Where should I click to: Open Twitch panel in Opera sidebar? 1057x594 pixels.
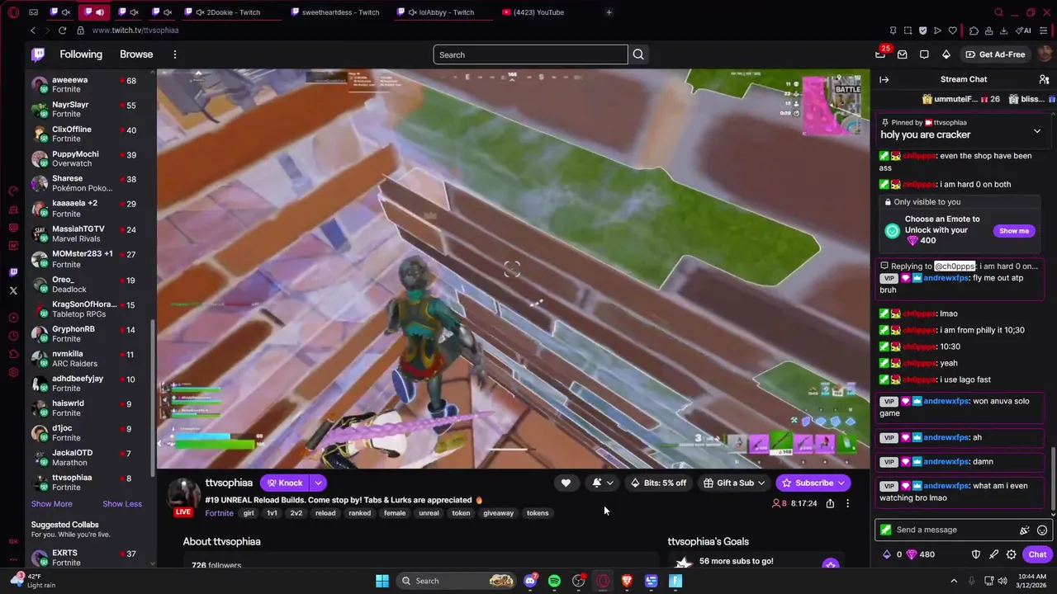coord(13,272)
